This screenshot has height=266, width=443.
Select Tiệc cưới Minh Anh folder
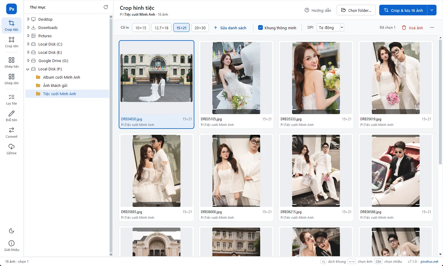(67, 94)
